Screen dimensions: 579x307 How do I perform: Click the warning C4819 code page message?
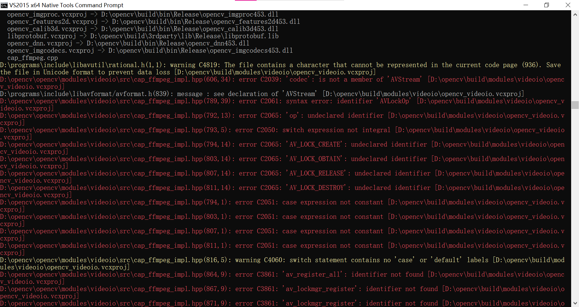(211, 65)
